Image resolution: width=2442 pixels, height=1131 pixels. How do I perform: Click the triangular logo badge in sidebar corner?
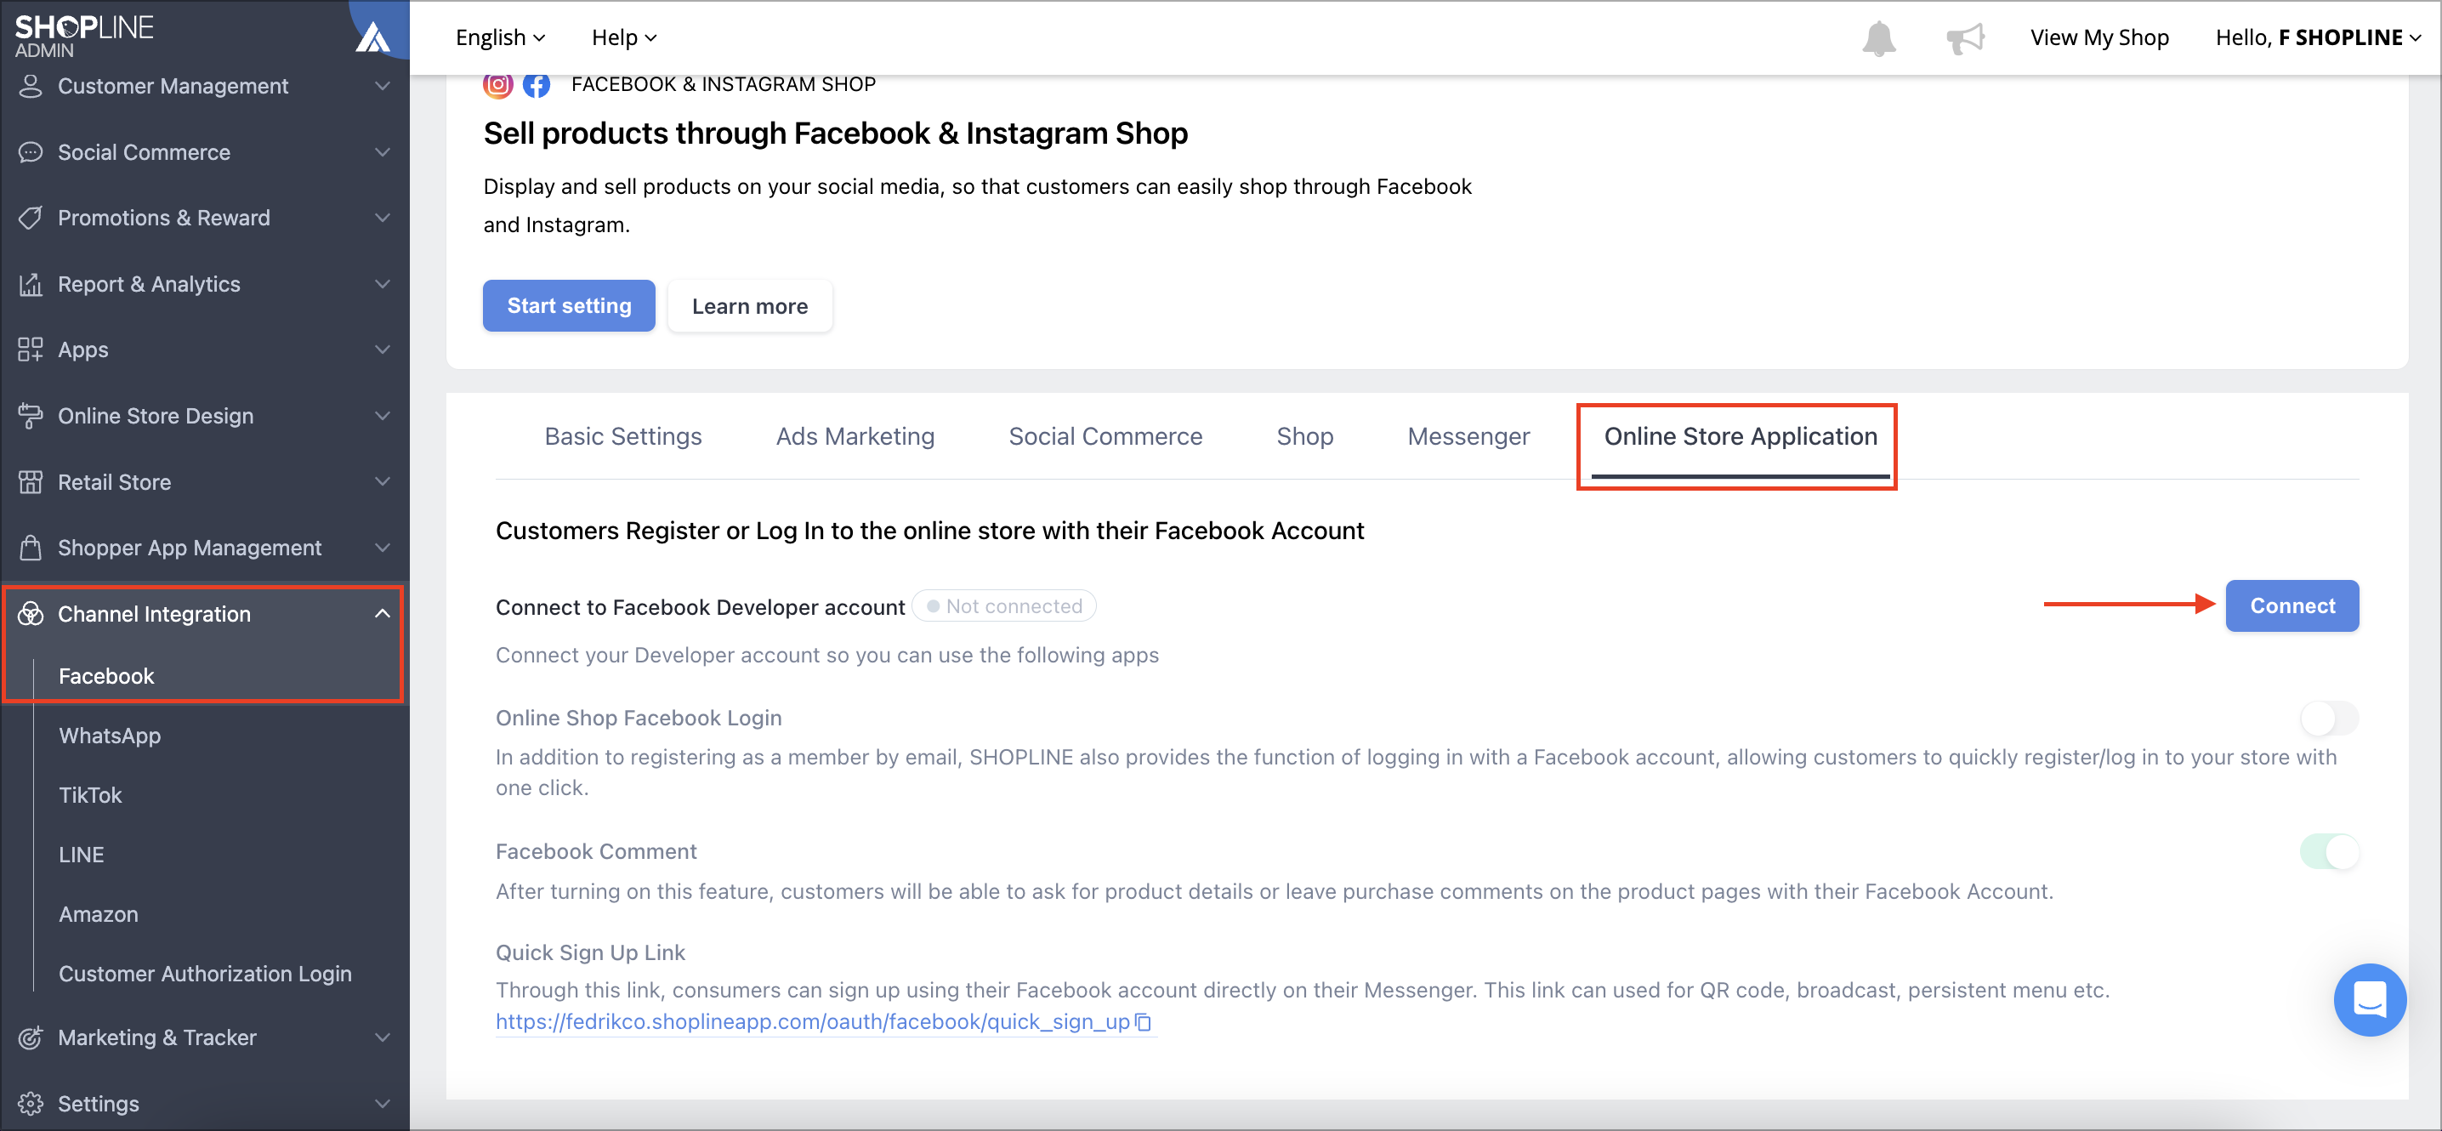click(373, 36)
